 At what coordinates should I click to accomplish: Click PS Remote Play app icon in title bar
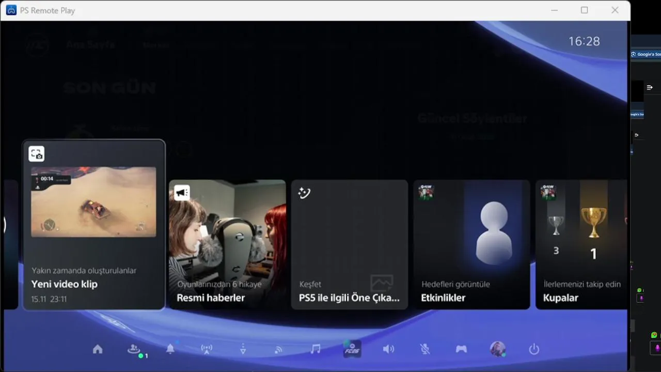(11, 10)
